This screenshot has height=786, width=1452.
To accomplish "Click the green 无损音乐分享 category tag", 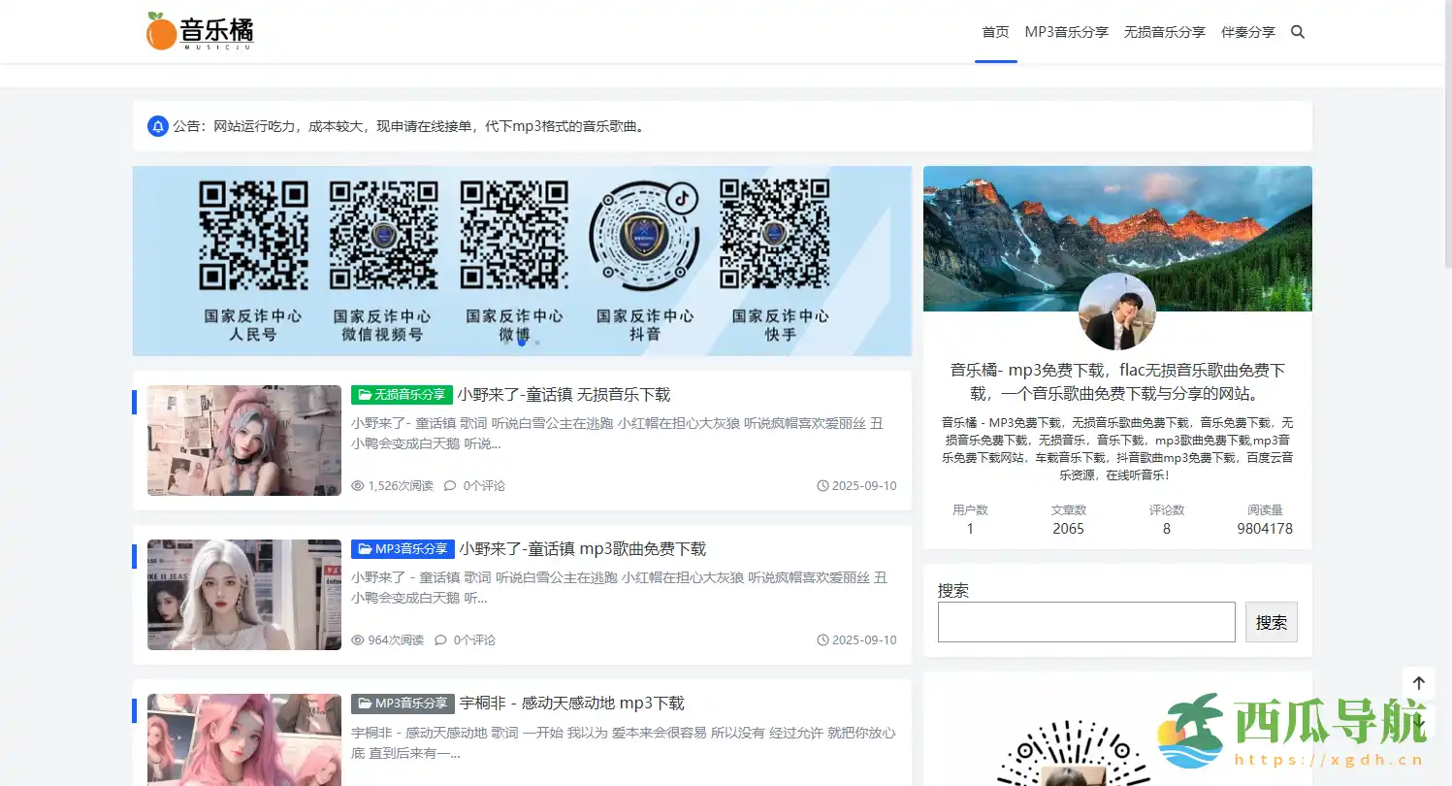I will tap(402, 395).
